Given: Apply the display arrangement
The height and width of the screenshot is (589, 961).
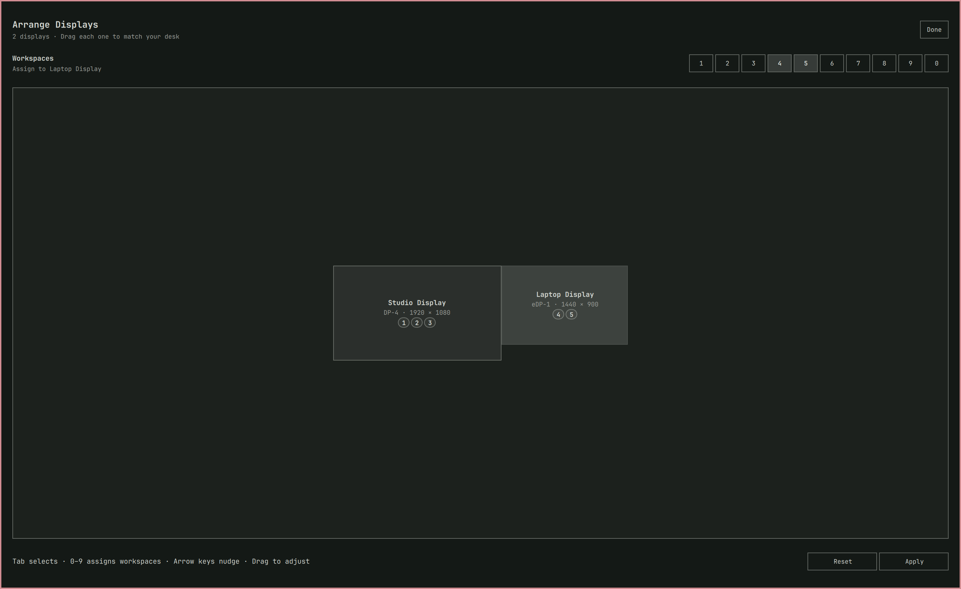Looking at the screenshot, I should 914,561.
